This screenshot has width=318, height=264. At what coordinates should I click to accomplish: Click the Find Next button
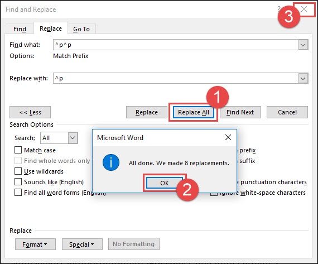240,112
